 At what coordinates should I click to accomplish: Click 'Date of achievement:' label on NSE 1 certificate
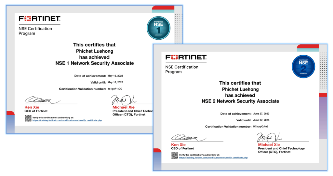click(x=90, y=76)
